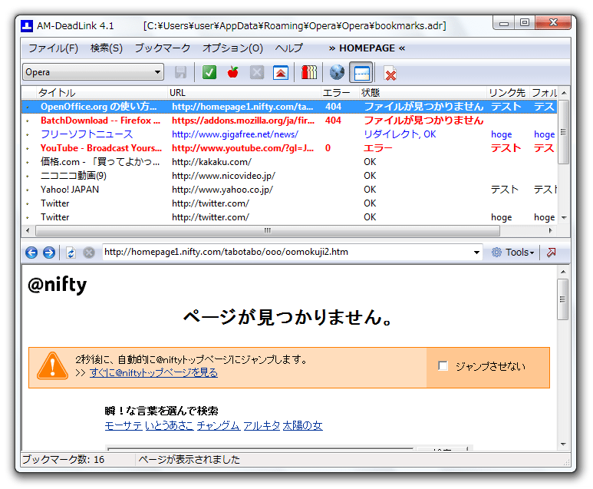
Task: Check the ジャンプさせない checkbox
Action: 443,366
